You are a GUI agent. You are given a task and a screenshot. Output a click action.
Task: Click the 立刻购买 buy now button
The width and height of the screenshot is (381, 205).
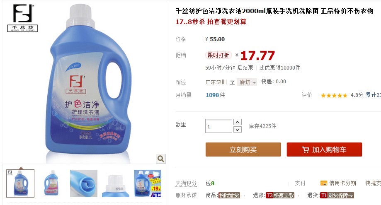pyautogui.click(x=243, y=150)
